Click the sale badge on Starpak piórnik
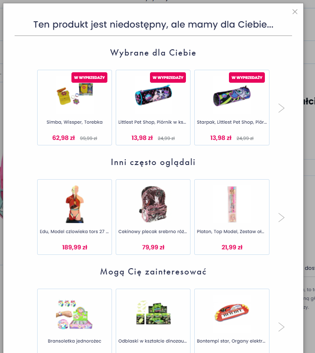Image resolution: width=315 pixels, height=353 pixels. tap(246, 77)
